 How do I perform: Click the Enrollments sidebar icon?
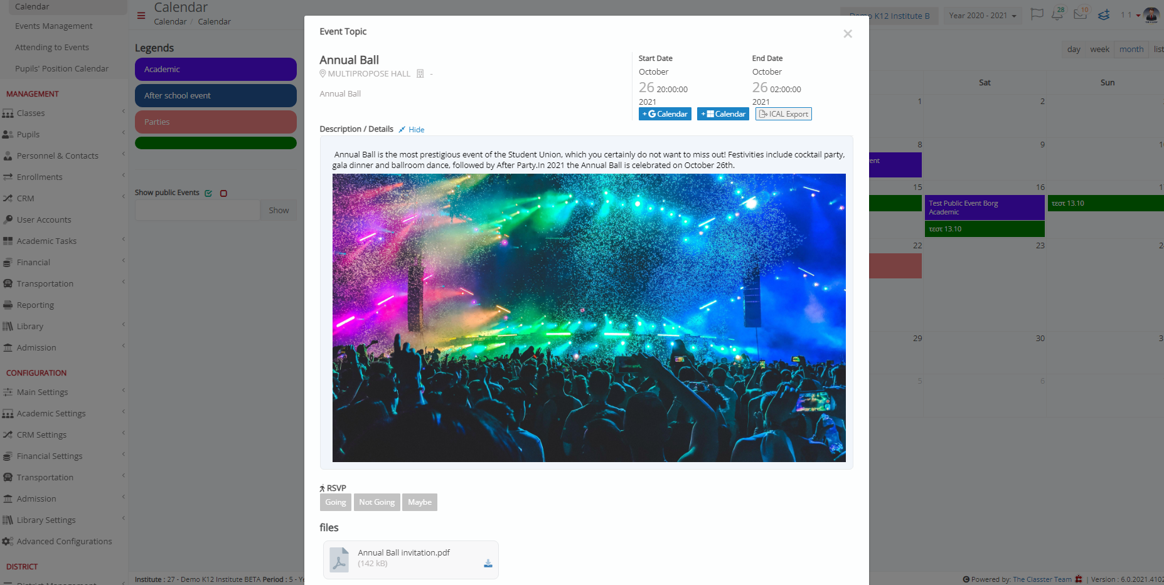click(8, 177)
